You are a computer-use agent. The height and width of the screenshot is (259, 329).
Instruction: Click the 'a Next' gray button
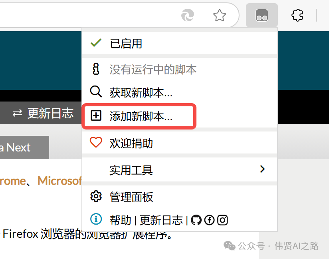(24, 147)
